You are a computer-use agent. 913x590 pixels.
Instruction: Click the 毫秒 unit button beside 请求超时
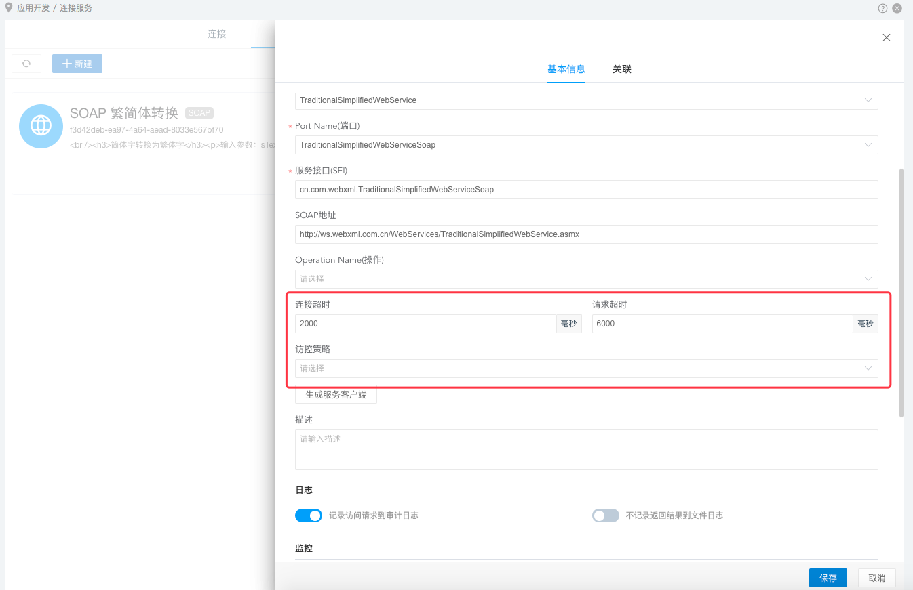click(866, 323)
